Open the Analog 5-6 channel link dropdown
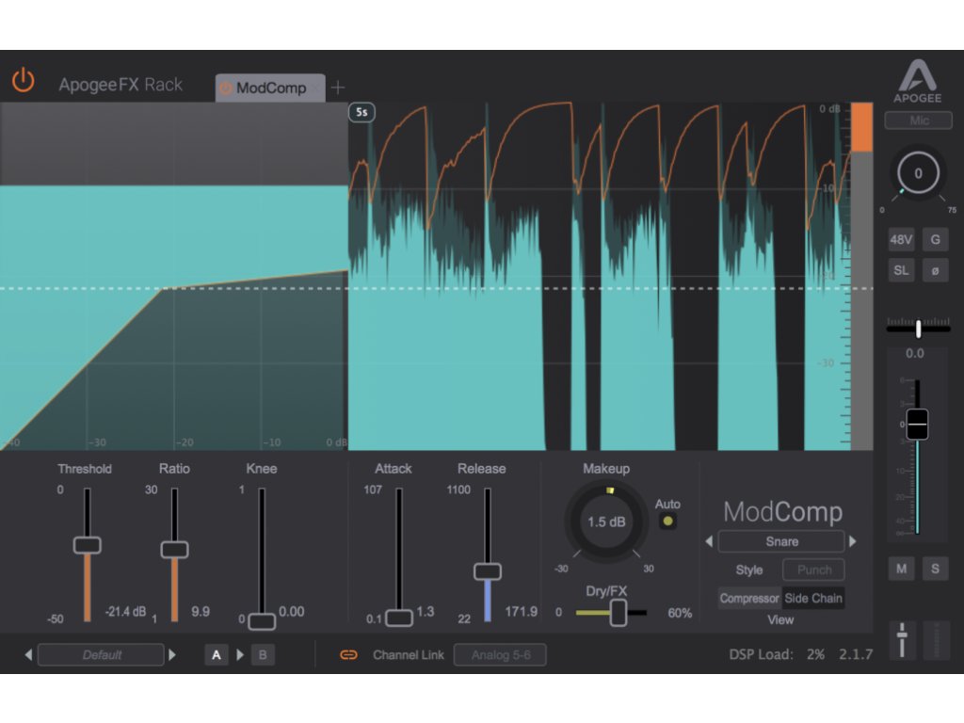This screenshot has height=723, width=964. 500,655
